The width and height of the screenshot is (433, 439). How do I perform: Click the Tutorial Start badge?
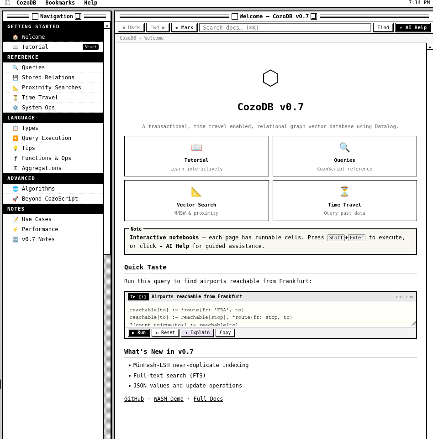[90, 47]
